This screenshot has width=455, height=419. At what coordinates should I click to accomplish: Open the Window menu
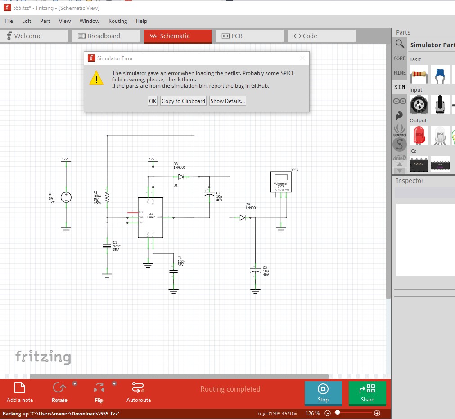point(90,21)
